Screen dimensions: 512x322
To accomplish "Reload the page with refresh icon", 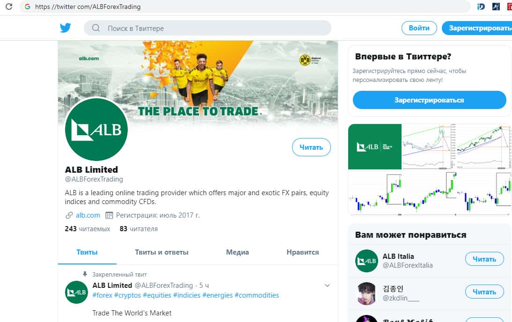I will [x=9, y=7].
